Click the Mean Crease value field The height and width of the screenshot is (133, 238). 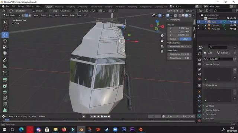pos(179,58)
